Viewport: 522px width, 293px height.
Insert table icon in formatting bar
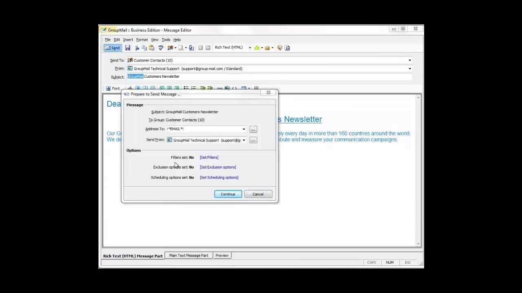pyautogui.click(x=243, y=88)
